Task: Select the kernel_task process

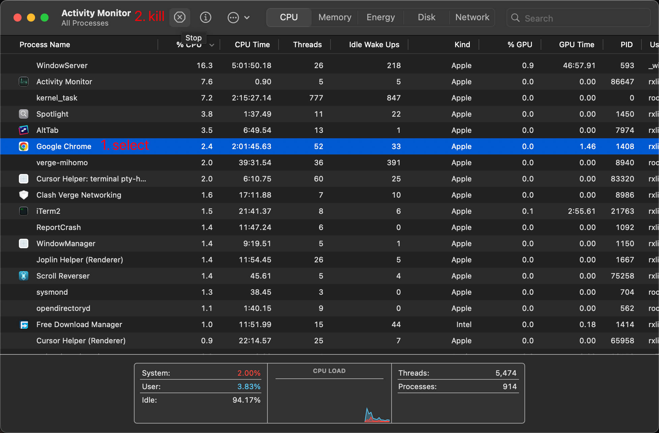Action: point(329,98)
